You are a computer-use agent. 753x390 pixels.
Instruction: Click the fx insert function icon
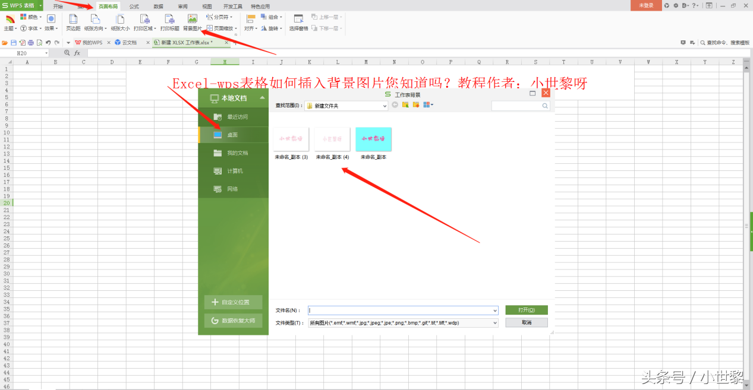pos(77,53)
